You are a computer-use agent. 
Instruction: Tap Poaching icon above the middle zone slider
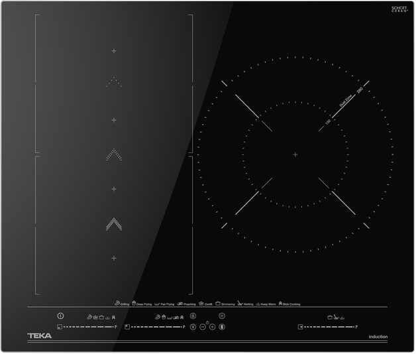176,318
